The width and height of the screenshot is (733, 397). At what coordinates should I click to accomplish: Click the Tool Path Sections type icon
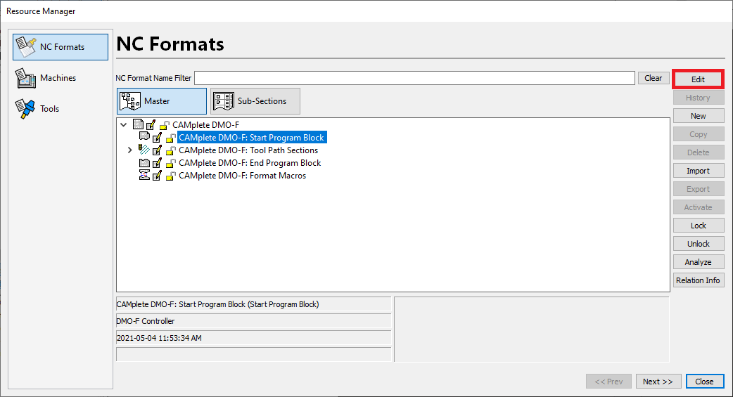(144, 150)
